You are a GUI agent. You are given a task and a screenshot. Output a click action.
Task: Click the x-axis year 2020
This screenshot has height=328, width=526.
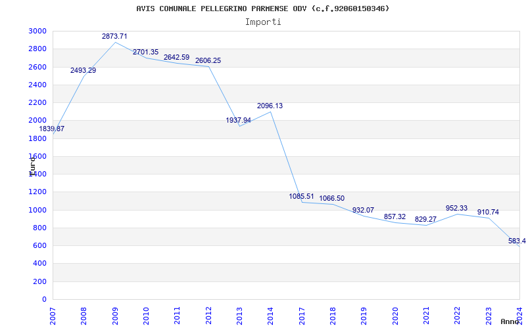click(395, 316)
